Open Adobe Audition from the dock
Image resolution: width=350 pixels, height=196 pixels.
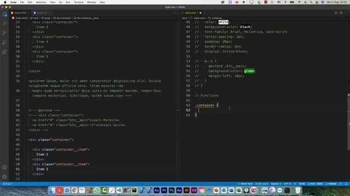point(156,190)
